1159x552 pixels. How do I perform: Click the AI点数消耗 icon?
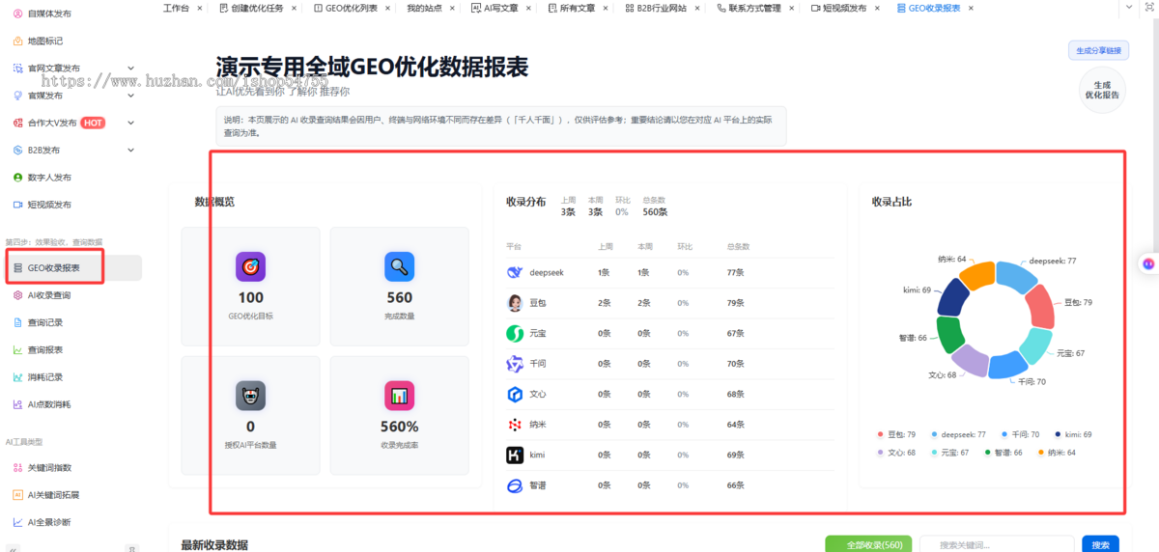tap(18, 404)
